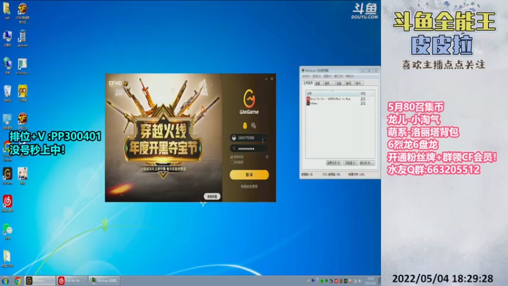Open Windows Start button
Viewport: 508px width, 286px height.
pos(5,281)
